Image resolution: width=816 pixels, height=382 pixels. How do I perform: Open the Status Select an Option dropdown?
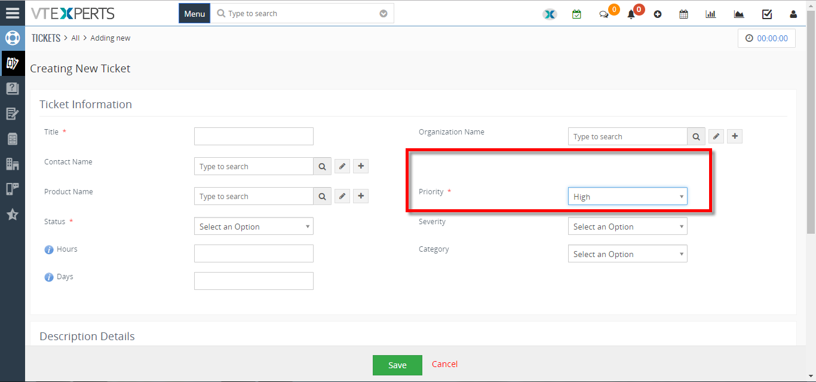point(253,226)
